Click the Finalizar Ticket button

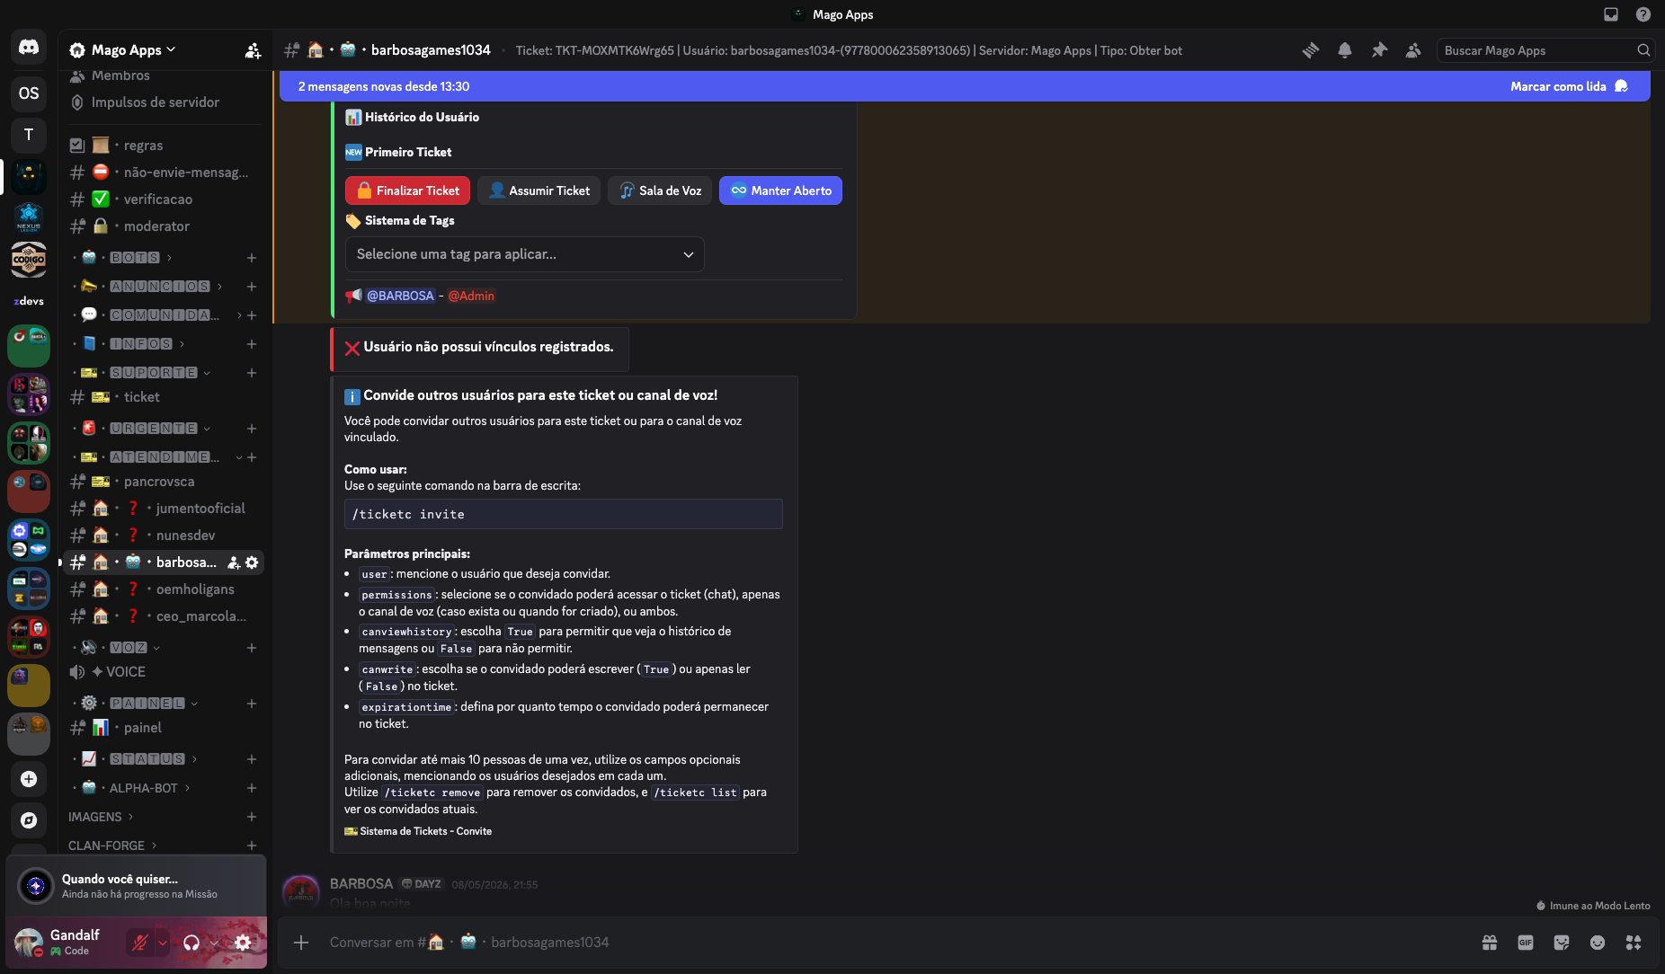[x=408, y=190]
